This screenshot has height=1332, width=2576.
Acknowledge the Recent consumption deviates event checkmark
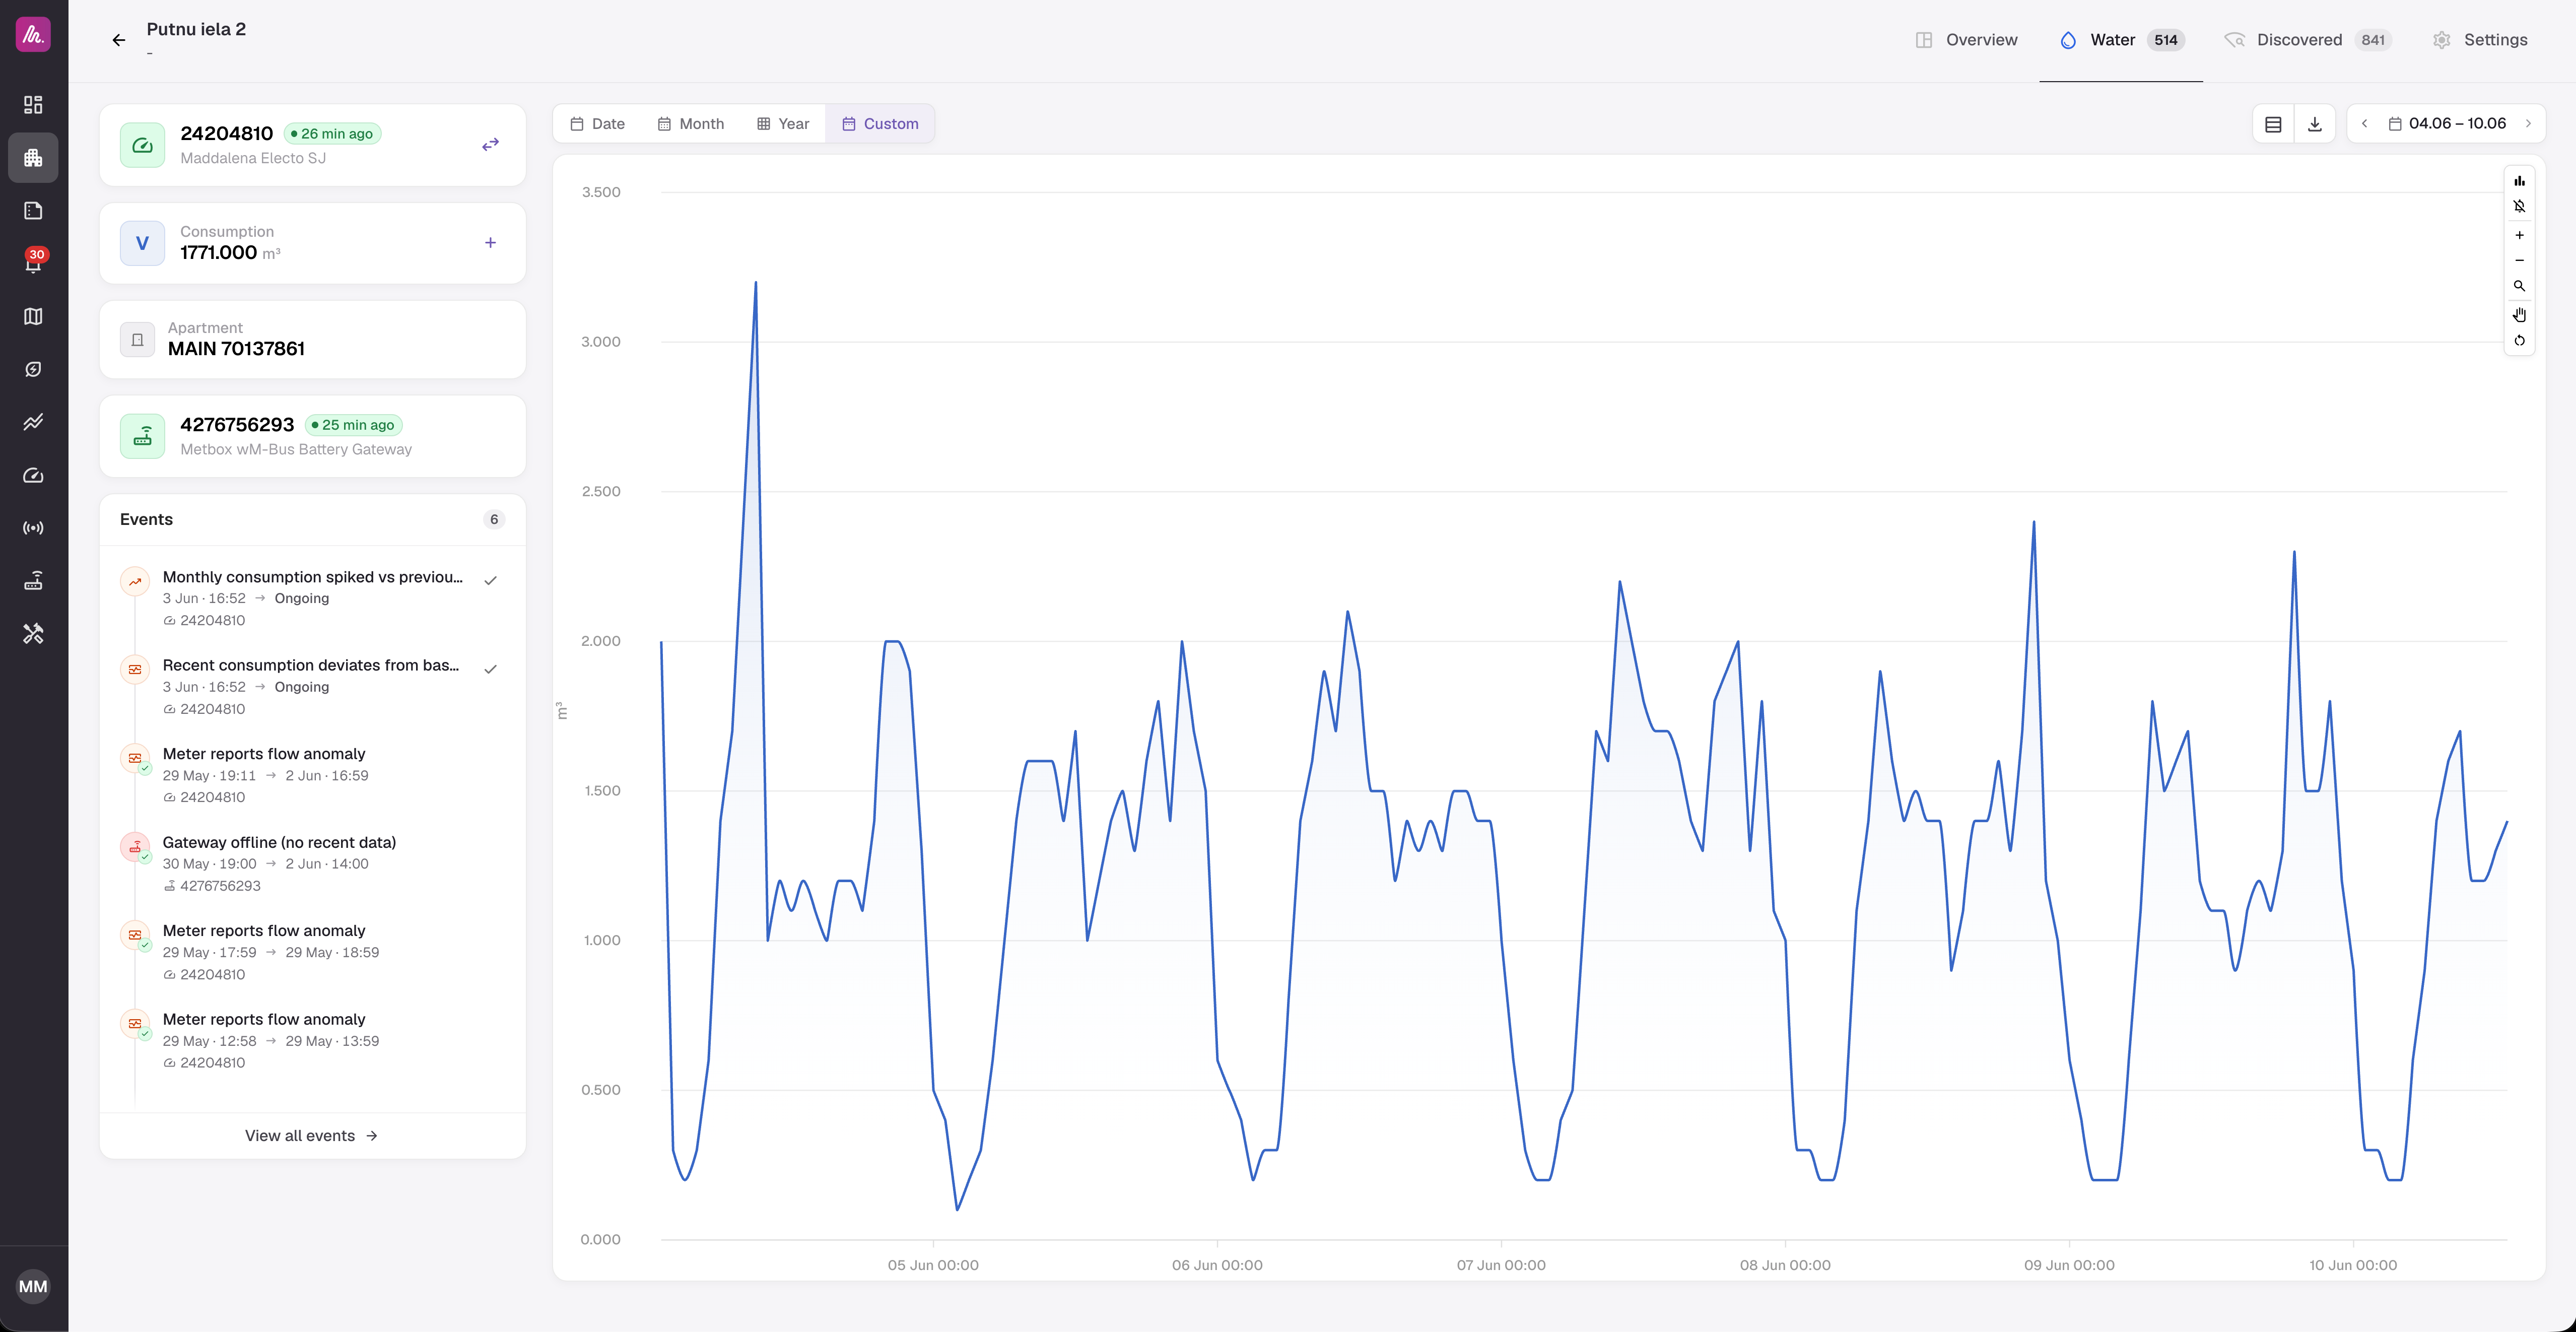coord(490,669)
